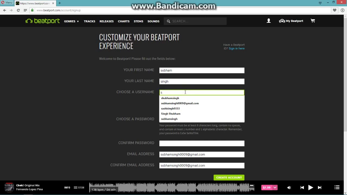
Task: Open the shopping cart
Action: [313, 21]
